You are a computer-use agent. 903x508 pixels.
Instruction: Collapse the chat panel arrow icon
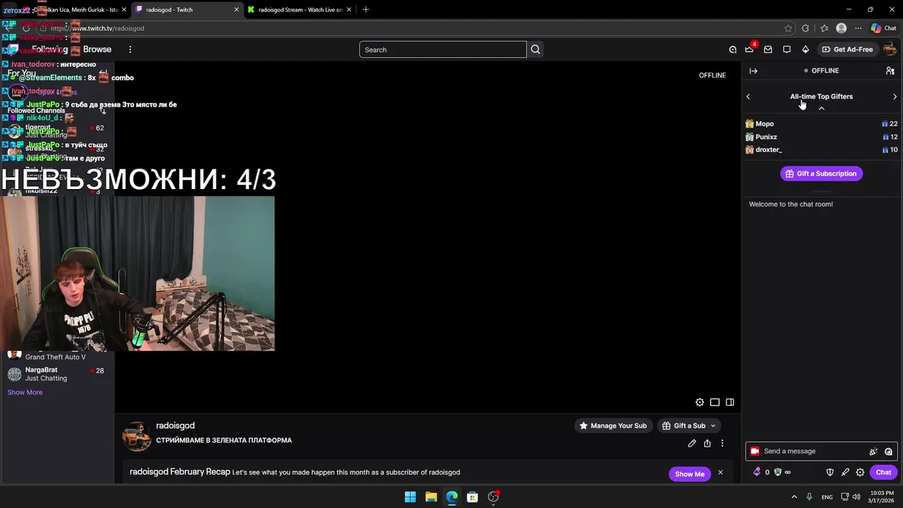point(753,71)
